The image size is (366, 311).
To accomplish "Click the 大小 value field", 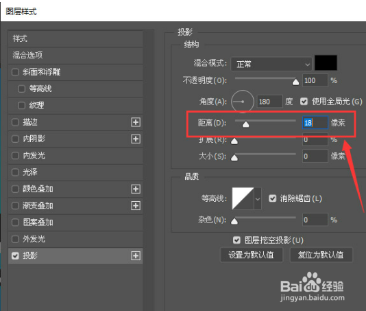I will pyautogui.click(x=315, y=156).
